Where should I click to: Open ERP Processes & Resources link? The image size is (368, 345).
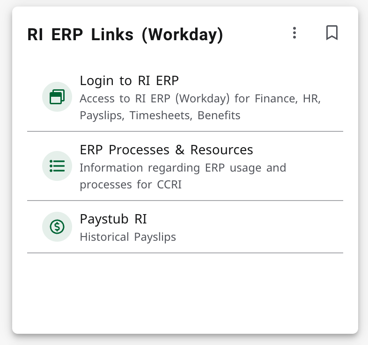point(166,150)
